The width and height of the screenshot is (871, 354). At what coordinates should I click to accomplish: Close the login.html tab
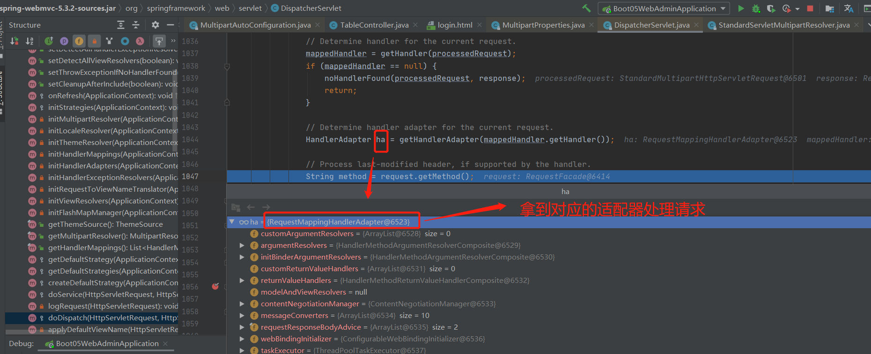coord(479,25)
